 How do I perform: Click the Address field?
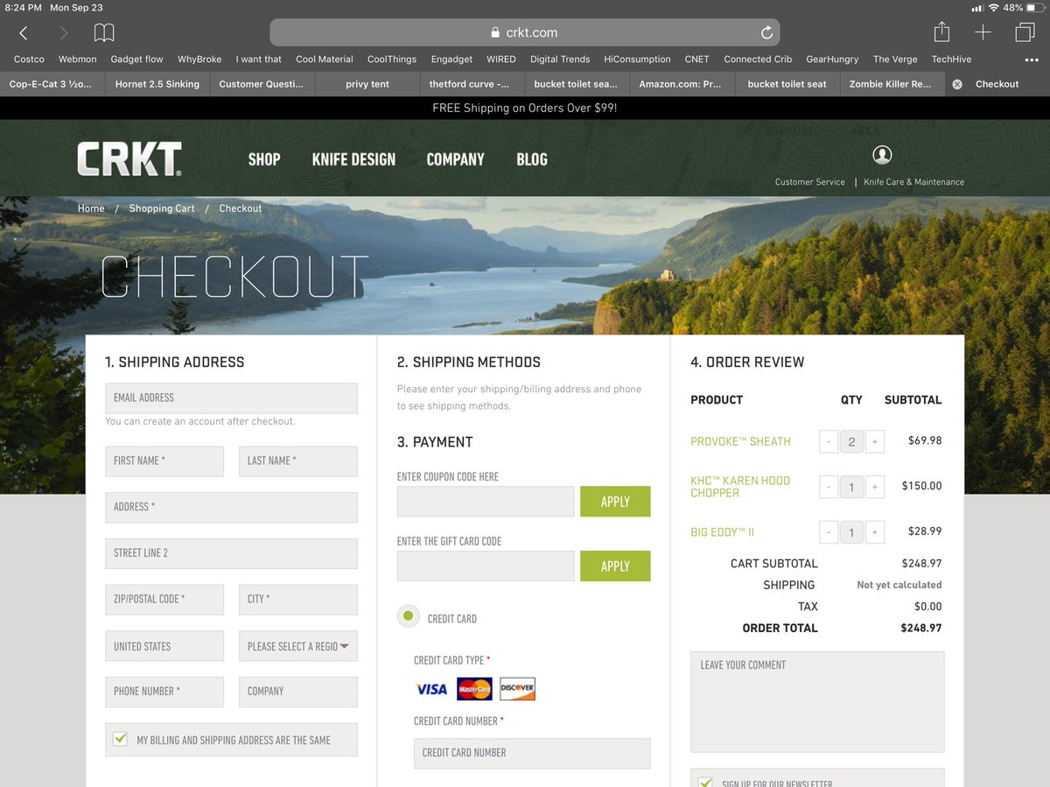tap(231, 508)
